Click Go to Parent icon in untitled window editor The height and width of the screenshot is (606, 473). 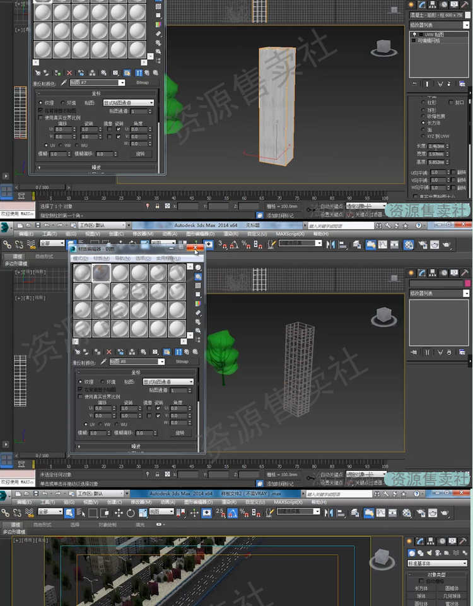(x=187, y=352)
